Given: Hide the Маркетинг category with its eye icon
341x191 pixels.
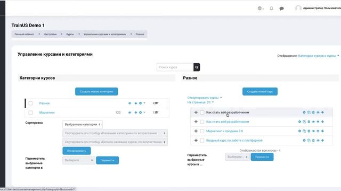Looking at the screenshot, I should 129,112.
